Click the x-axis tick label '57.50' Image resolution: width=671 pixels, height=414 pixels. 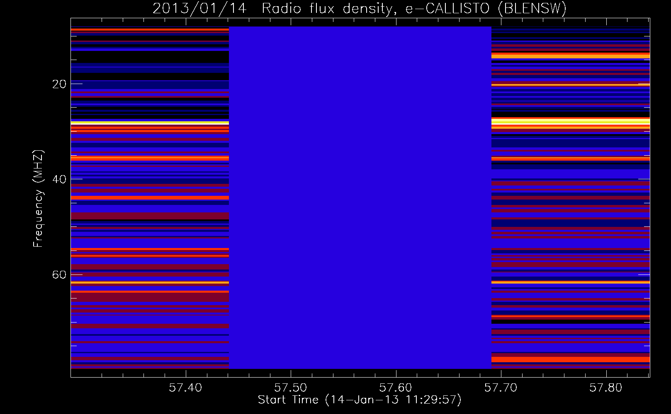(x=291, y=388)
